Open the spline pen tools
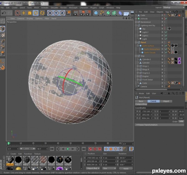 click(102, 13)
